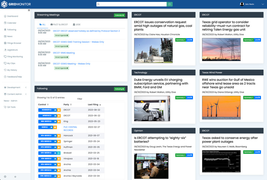Click the Legislature gavel icon
The height and width of the screenshot is (180, 267).
click(x=5, y=50)
